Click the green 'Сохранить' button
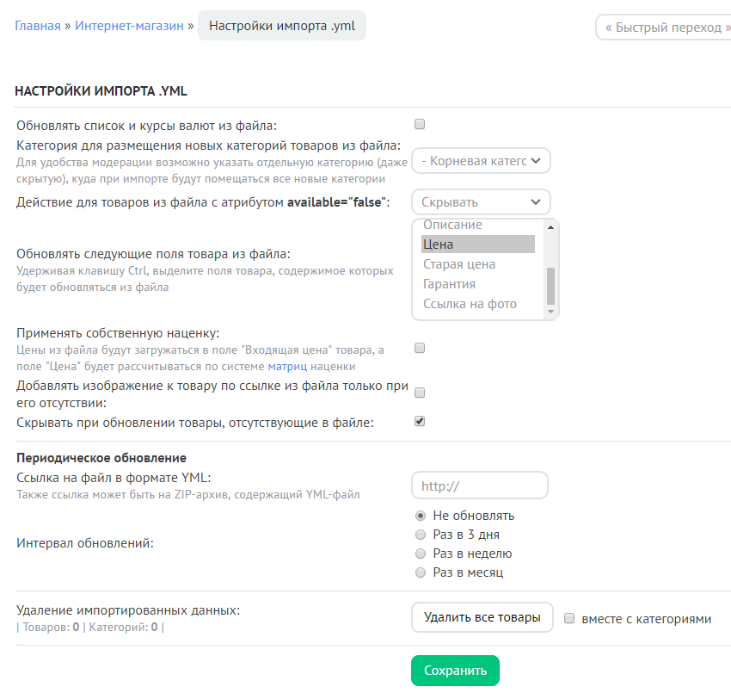 click(455, 671)
